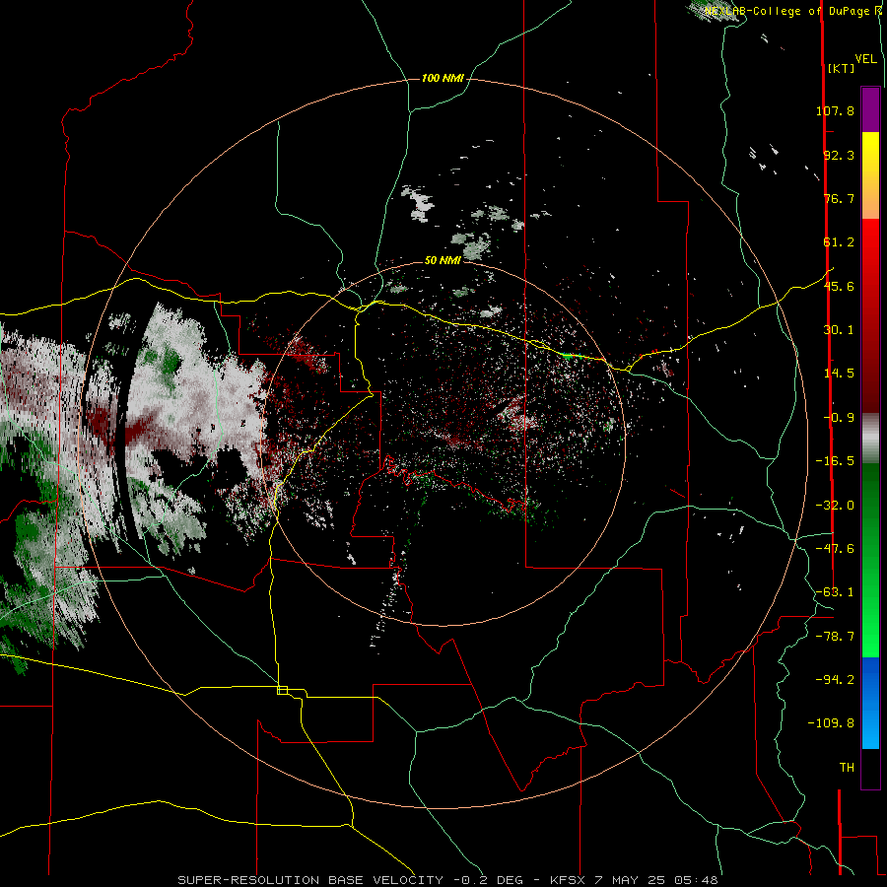Select the 30.1 legend value
The image size is (887, 887).
pos(839,330)
